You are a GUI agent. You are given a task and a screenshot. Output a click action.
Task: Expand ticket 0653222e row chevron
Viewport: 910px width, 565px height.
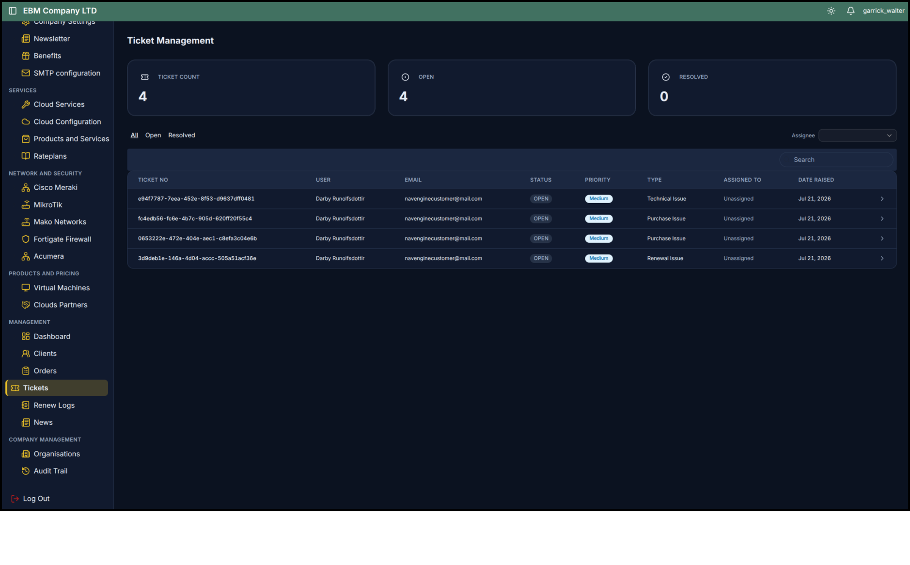point(882,238)
